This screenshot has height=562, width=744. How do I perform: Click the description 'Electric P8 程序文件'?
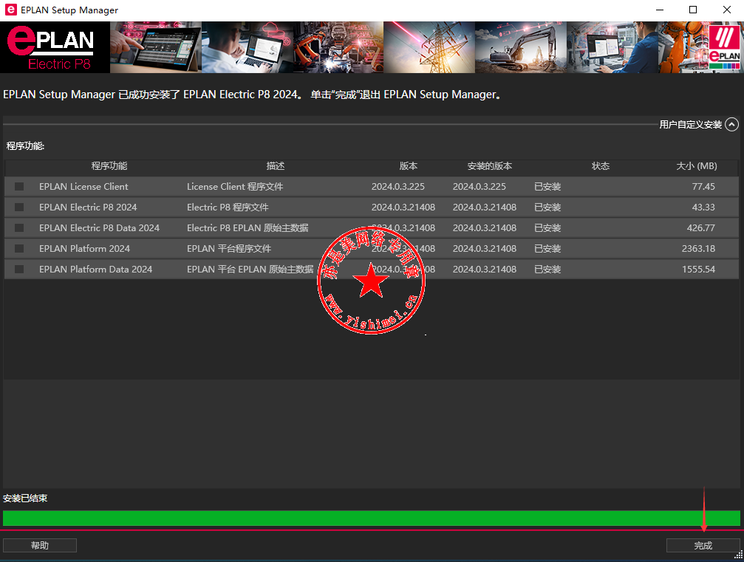pyautogui.click(x=228, y=208)
